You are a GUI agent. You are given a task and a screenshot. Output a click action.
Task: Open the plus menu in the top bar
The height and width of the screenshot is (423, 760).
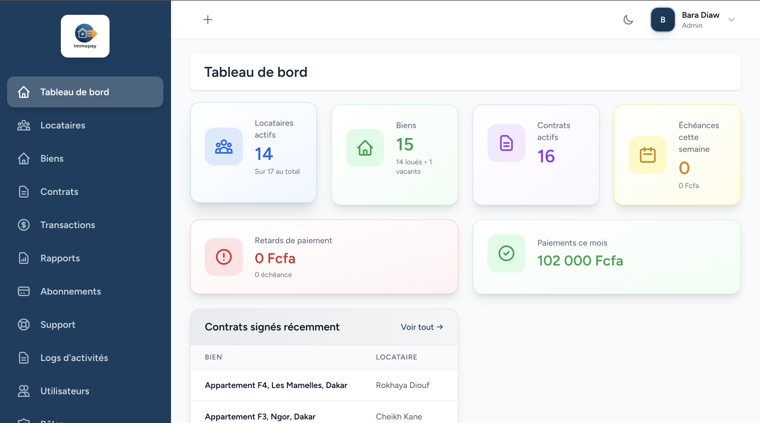tap(208, 20)
